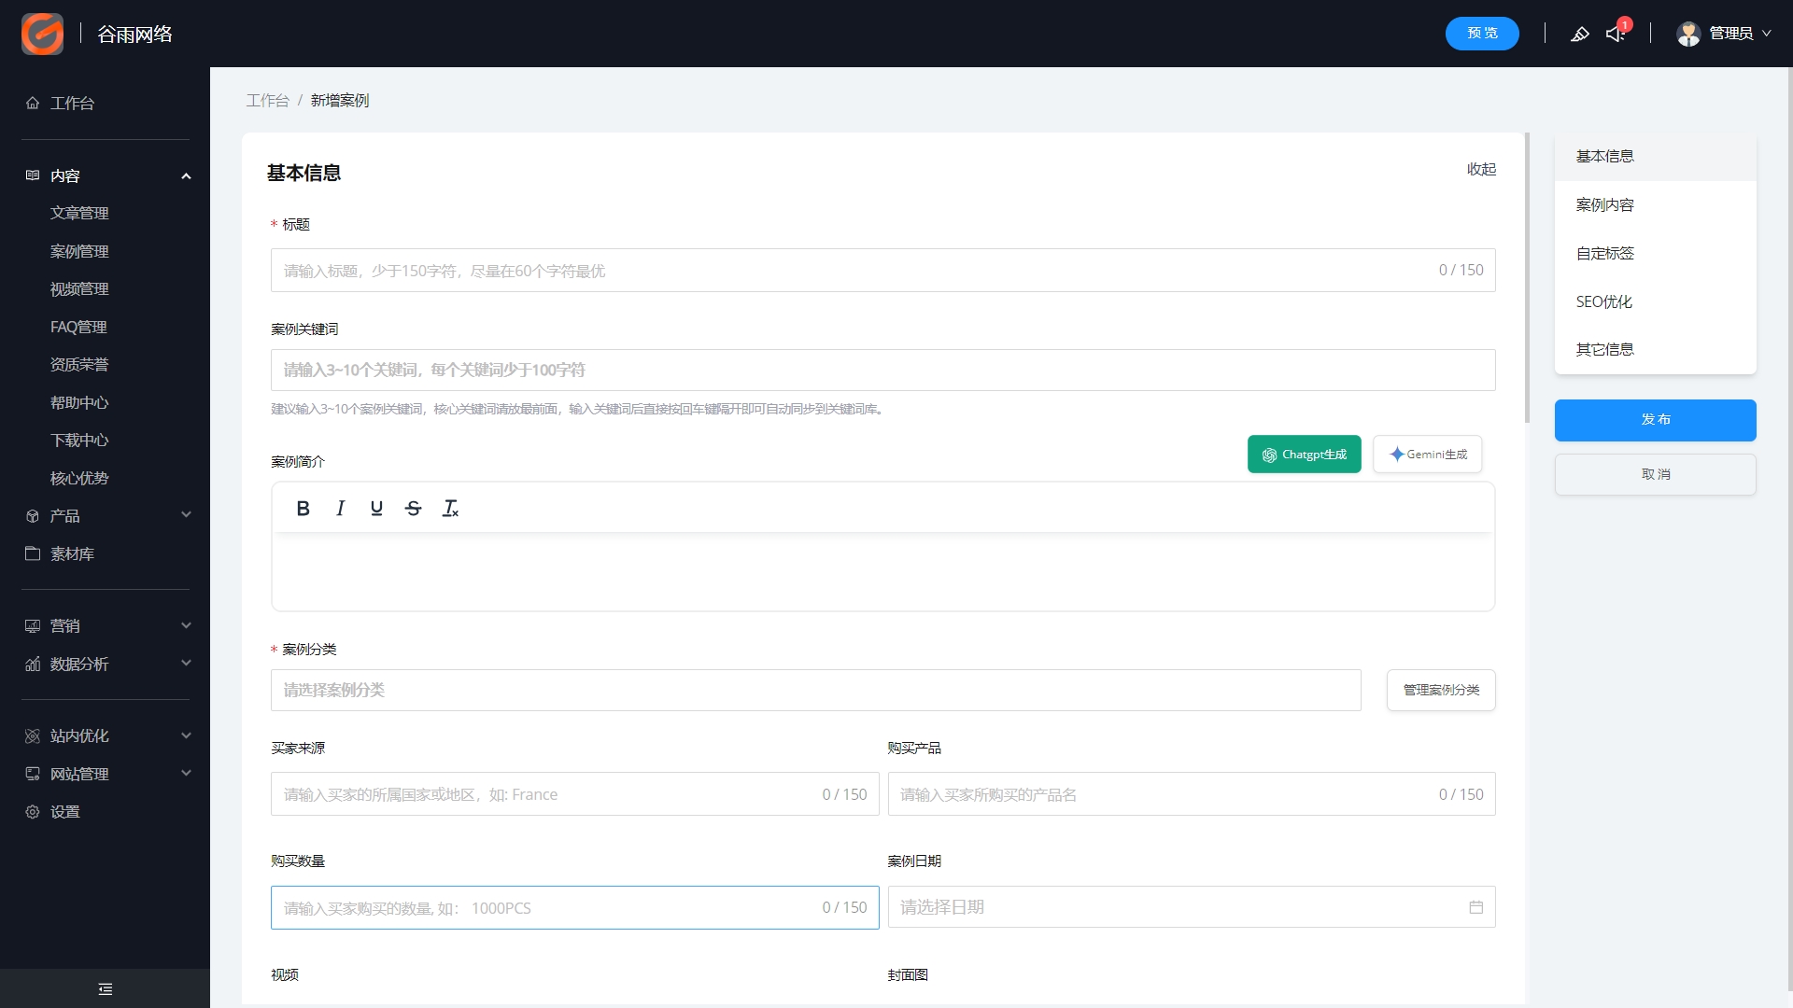Apply Underline formatting in editor
Screen dimensions: 1793x1008
click(376, 509)
